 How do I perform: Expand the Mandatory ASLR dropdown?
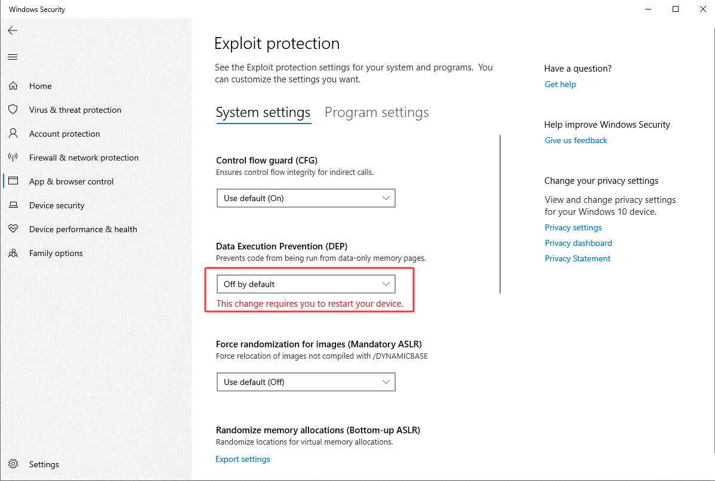(306, 382)
